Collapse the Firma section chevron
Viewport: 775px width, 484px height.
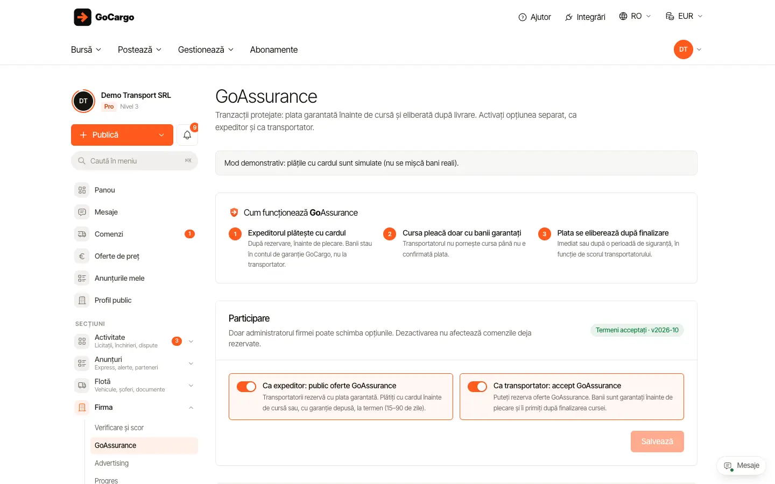[x=191, y=408]
